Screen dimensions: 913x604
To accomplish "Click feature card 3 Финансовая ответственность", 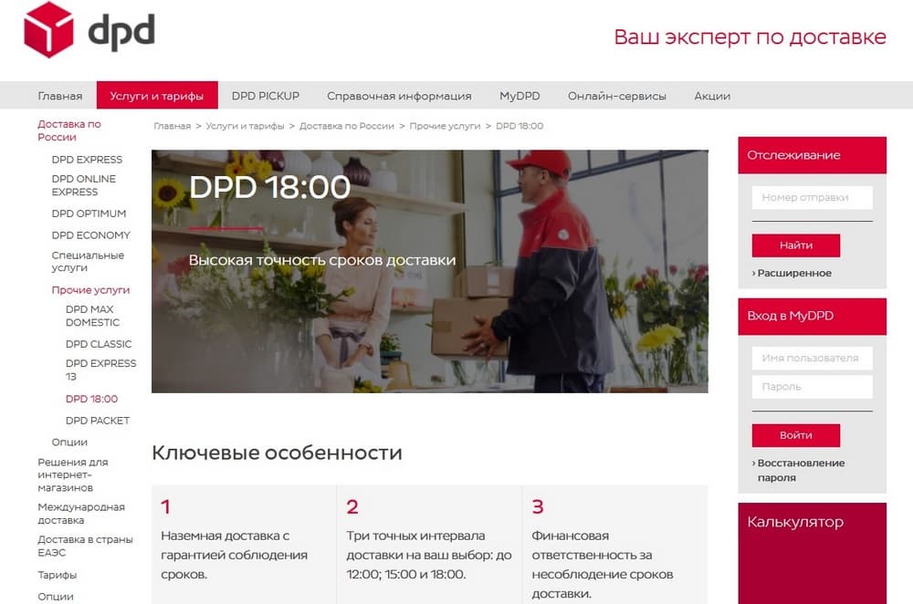I will pyautogui.click(x=615, y=545).
